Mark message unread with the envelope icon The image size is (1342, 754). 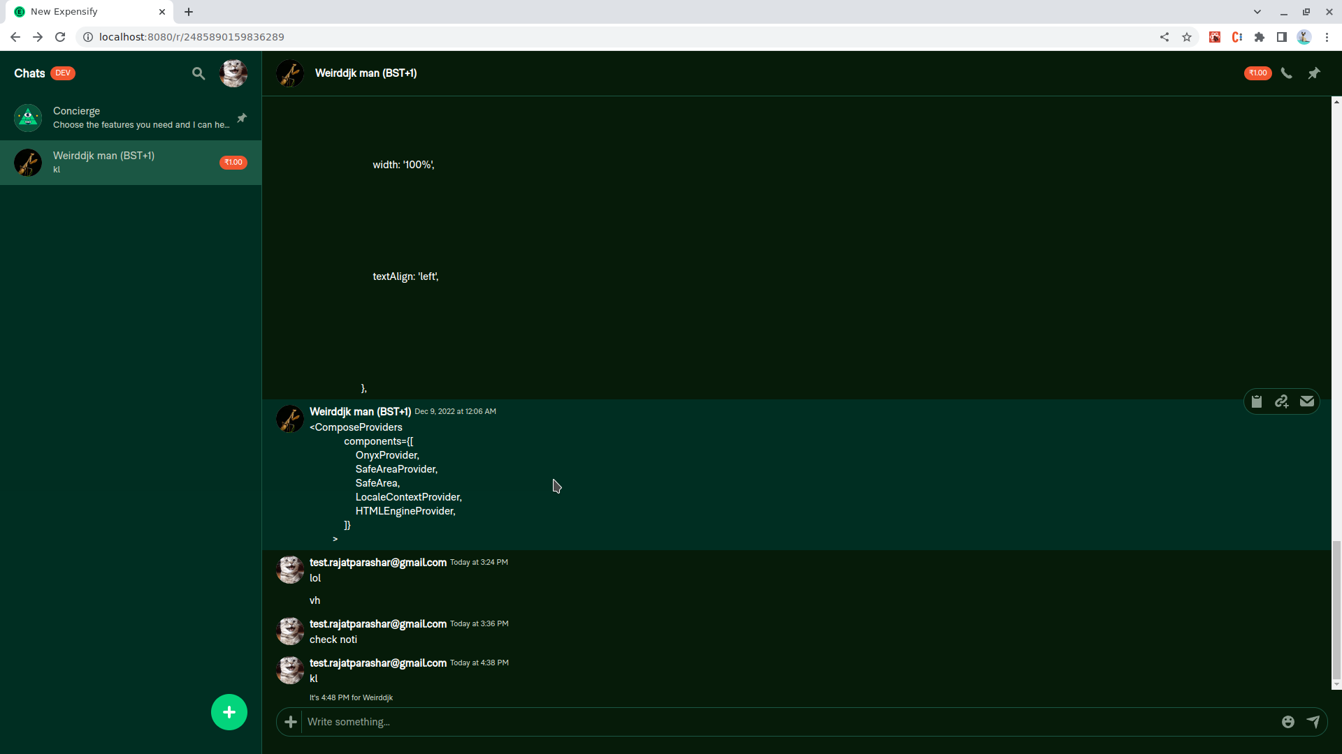(x=1307, y=401)
